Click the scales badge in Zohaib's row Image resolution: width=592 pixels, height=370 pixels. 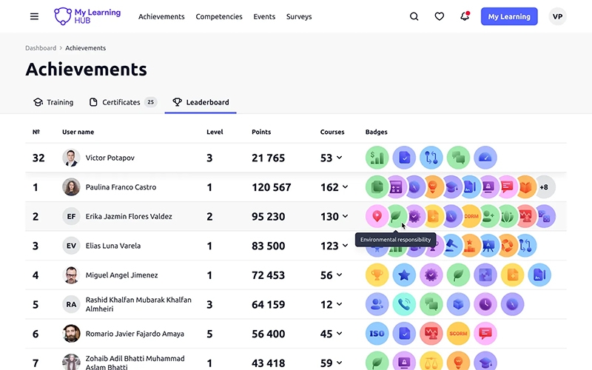point(431,362)
